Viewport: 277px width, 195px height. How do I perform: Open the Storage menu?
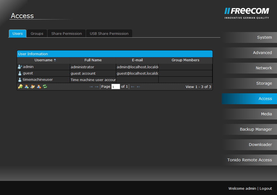(249, 83)
